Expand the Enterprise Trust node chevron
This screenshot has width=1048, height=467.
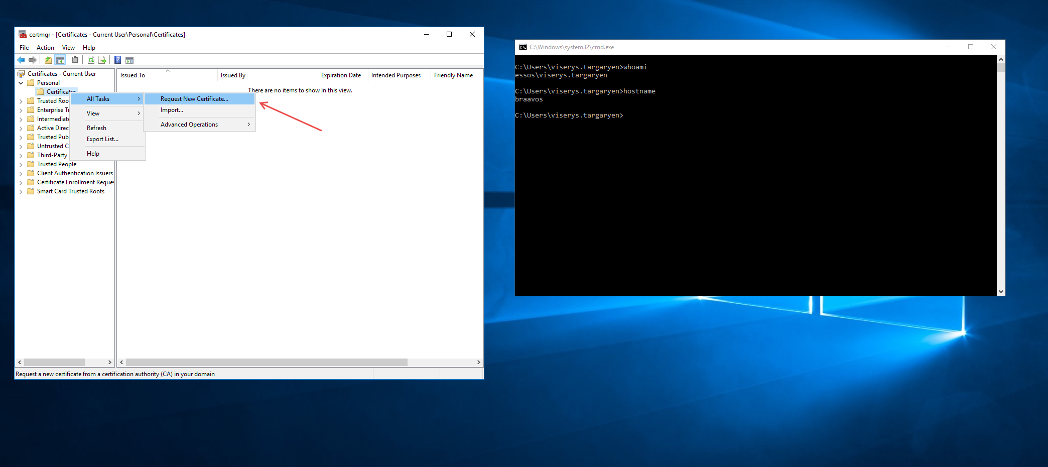tap(21, 110)
